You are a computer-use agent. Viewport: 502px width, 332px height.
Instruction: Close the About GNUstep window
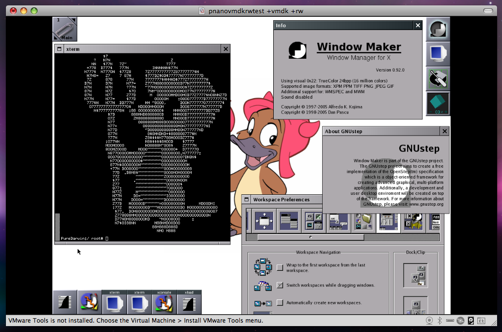[444, 131]
